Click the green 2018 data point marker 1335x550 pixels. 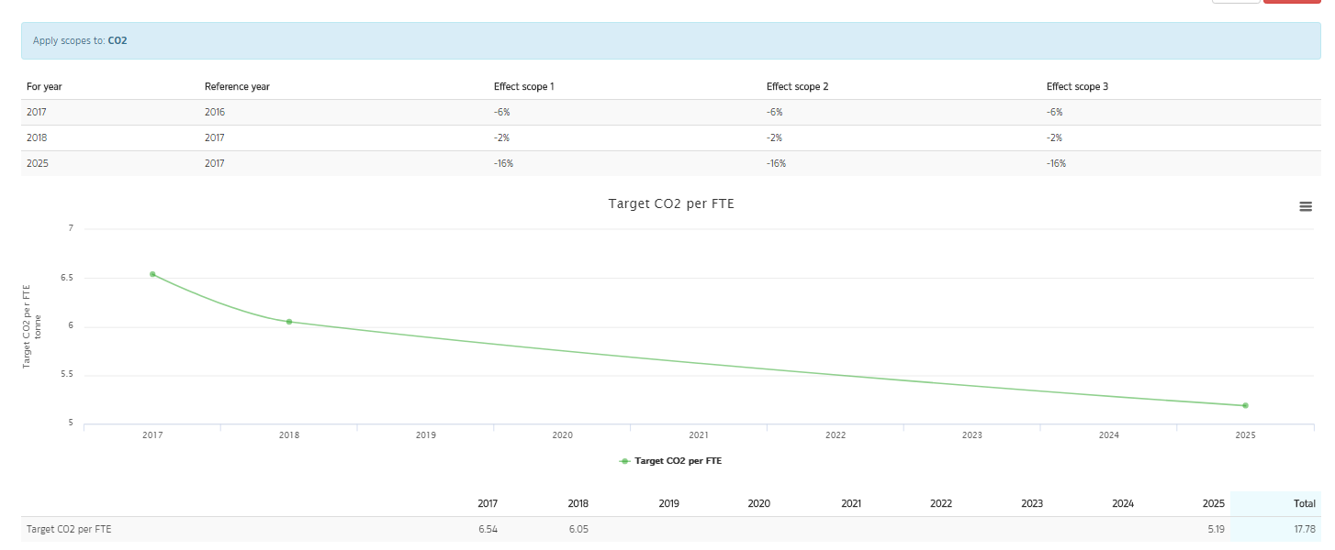coord(288,321)
